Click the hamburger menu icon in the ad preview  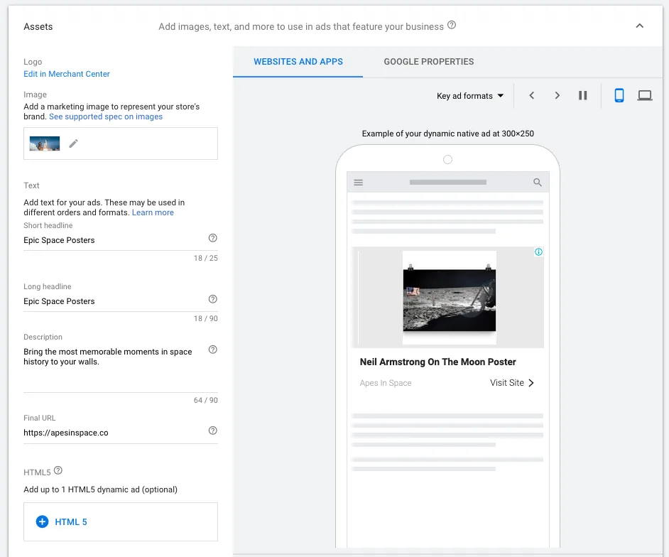(x=359, y=182)
